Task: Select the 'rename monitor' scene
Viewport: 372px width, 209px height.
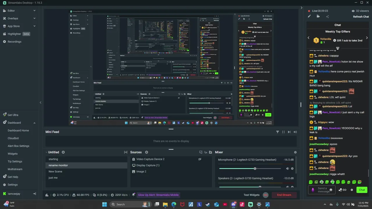Action: pyautogui.click(x=86, y=165)
